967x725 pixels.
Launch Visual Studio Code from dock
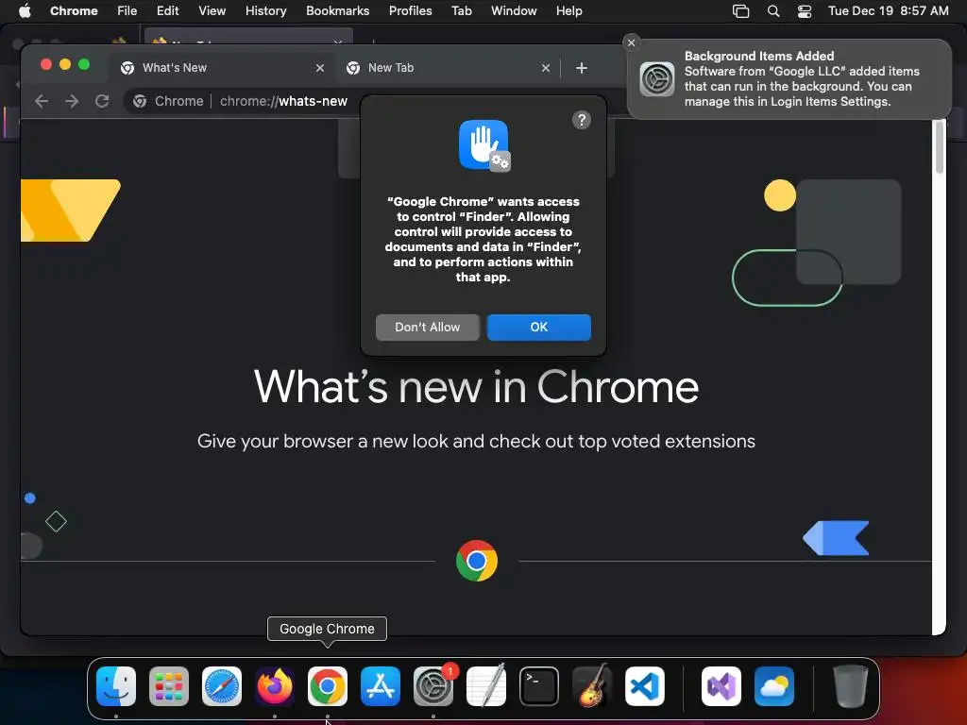(x=645, y=686)
